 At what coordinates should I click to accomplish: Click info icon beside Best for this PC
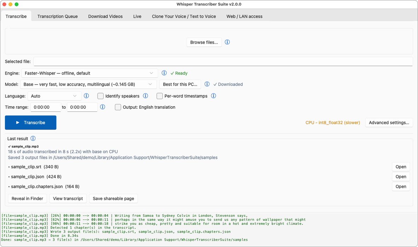coord(207,84)
